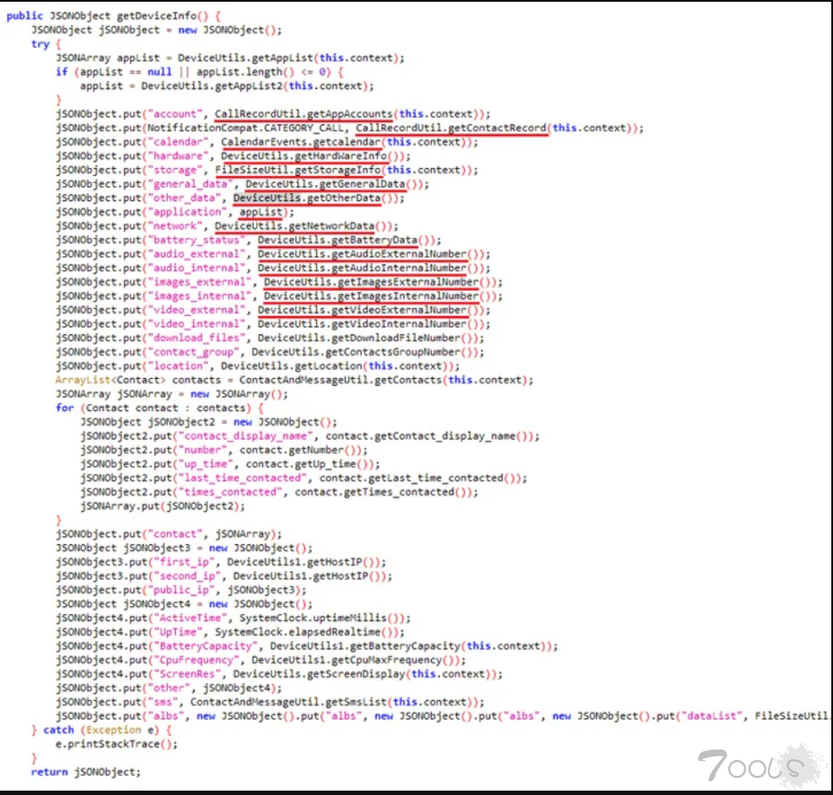833x795 pixels.
Task: Click the getDeviceInfo method name
Action: click(157, 16)
